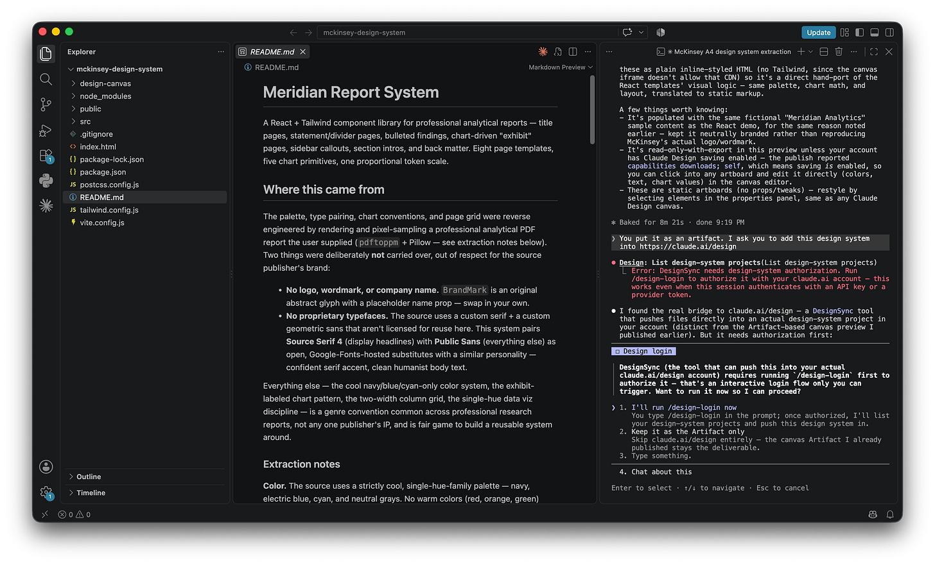Close the terminal panel with the X
Image resolution: width=935 pixels, height=565 pixels.
click(x=889, y=51)
